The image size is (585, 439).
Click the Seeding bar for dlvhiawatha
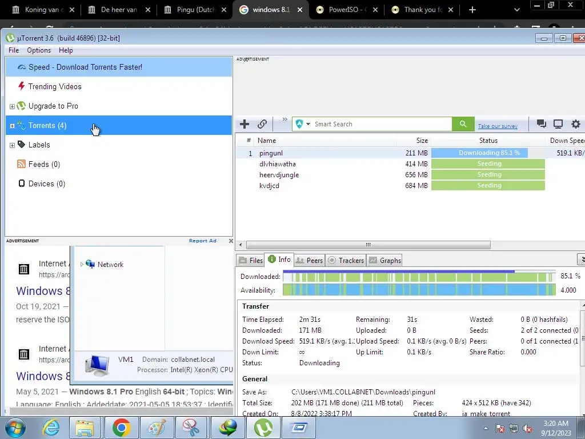(x=488, y=163)
